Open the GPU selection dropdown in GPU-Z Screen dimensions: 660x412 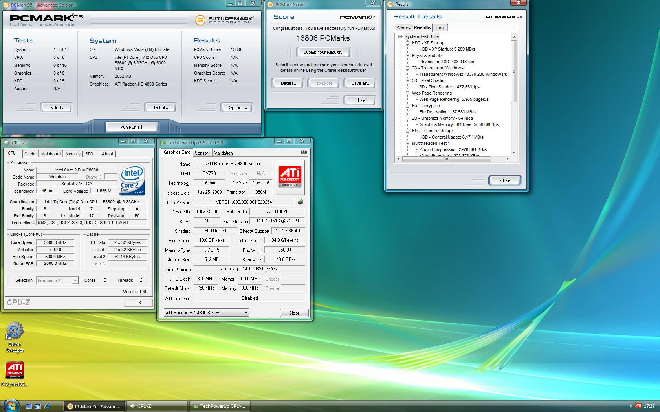207,313
